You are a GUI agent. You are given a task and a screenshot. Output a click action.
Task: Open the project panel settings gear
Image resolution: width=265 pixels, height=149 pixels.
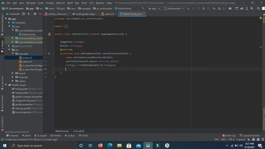[x=35, y=14]
